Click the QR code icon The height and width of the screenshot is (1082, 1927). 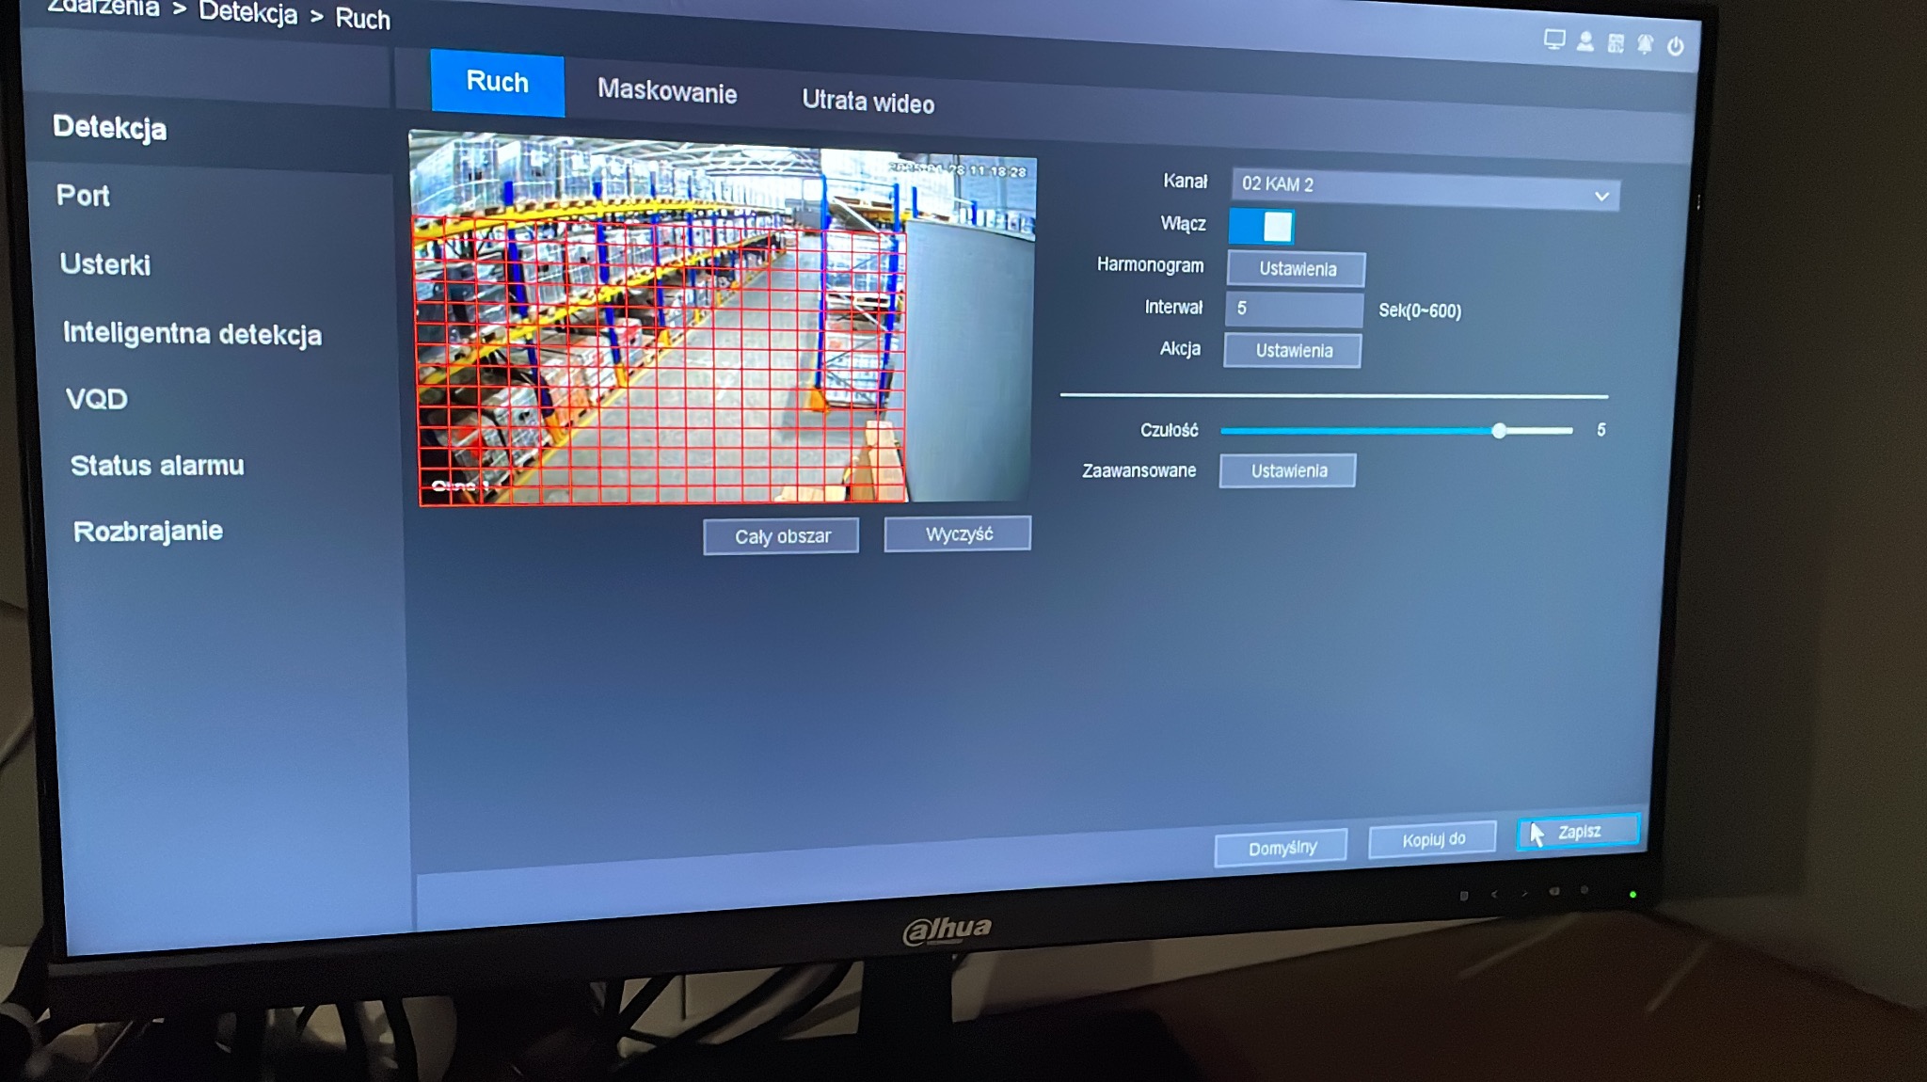click(1616, 43)
